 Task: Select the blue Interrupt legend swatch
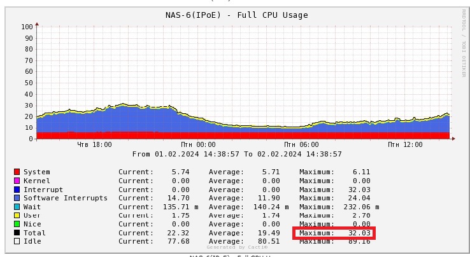click(x=17, y=190)
